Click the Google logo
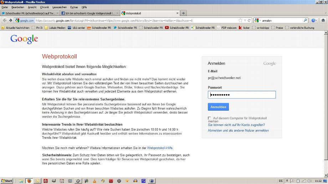The width and height of the screenshot is (328, 184). (24, 39)
